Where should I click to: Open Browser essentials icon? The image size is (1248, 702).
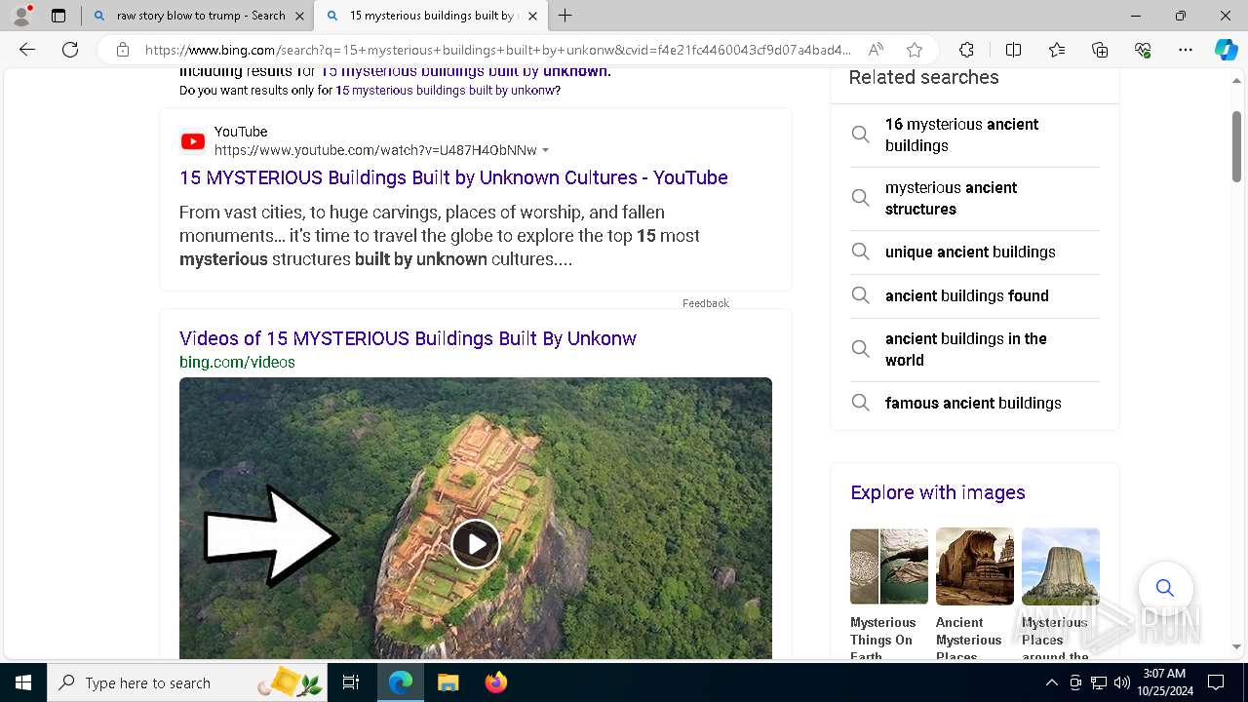(1143, 50)
